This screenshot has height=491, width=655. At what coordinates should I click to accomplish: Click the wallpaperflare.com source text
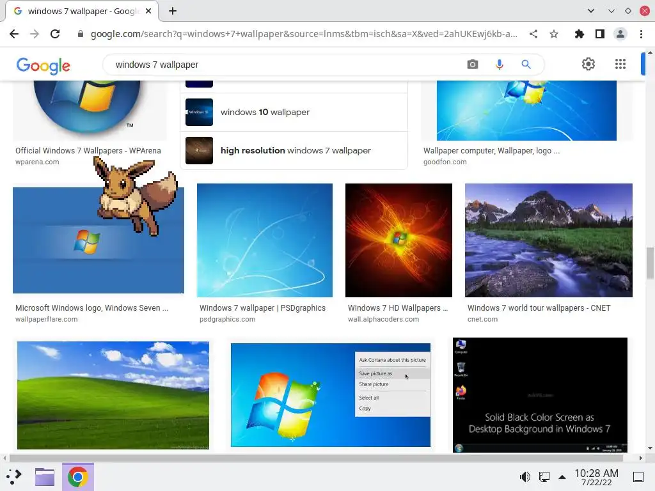(x=46, y=319)
